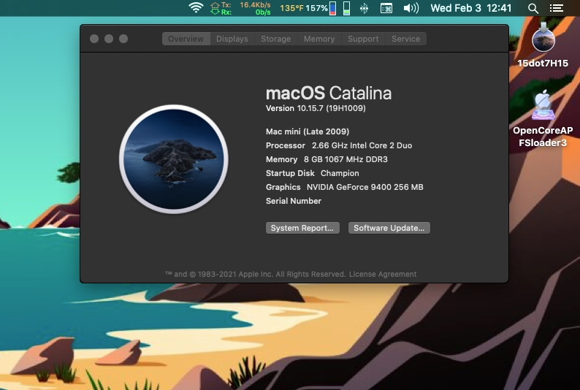Viewport: 580px width, 390px height.
Task: Click the blue and red usage bar icon
Action: (332, 8)
